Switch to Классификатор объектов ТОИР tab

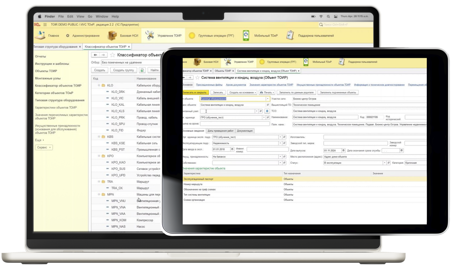coord(105,47)
